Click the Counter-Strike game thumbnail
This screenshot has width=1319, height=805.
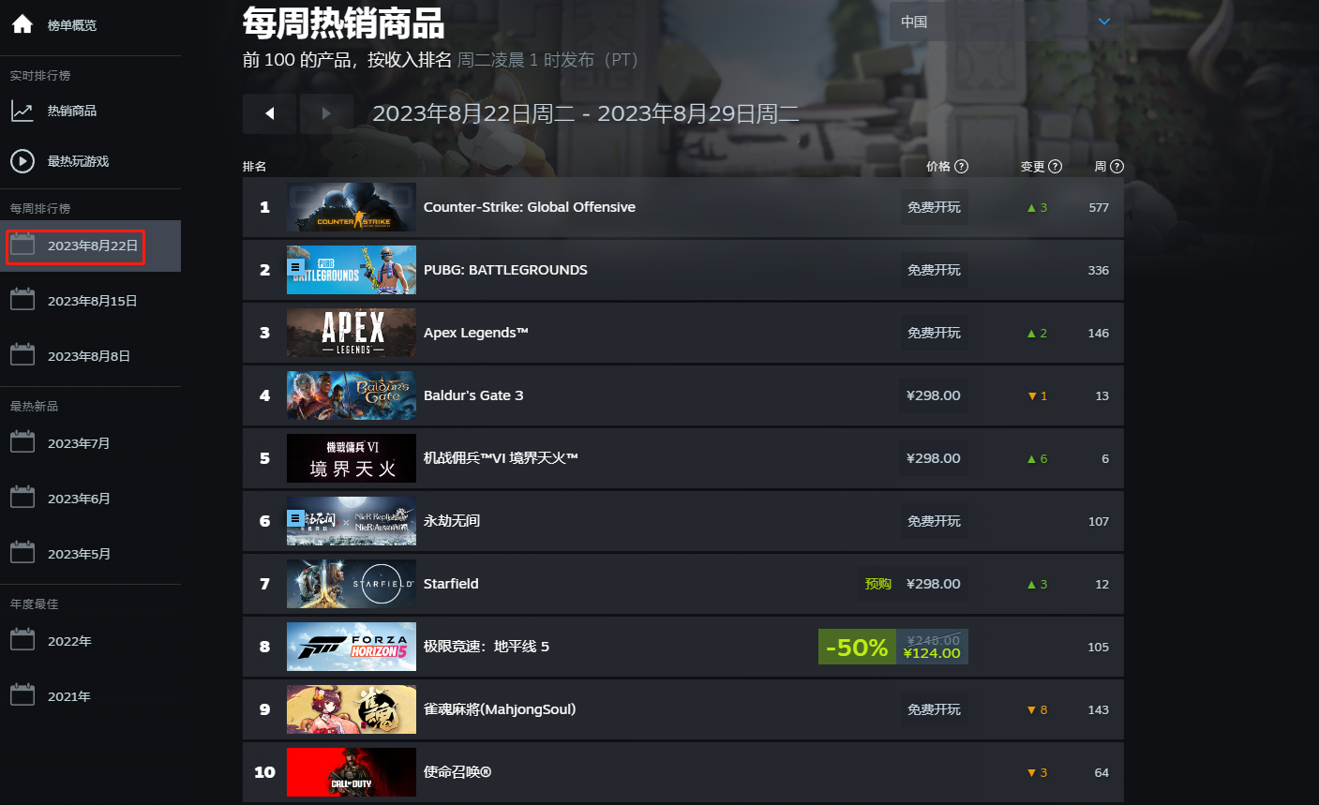click(x=352, y=207)
